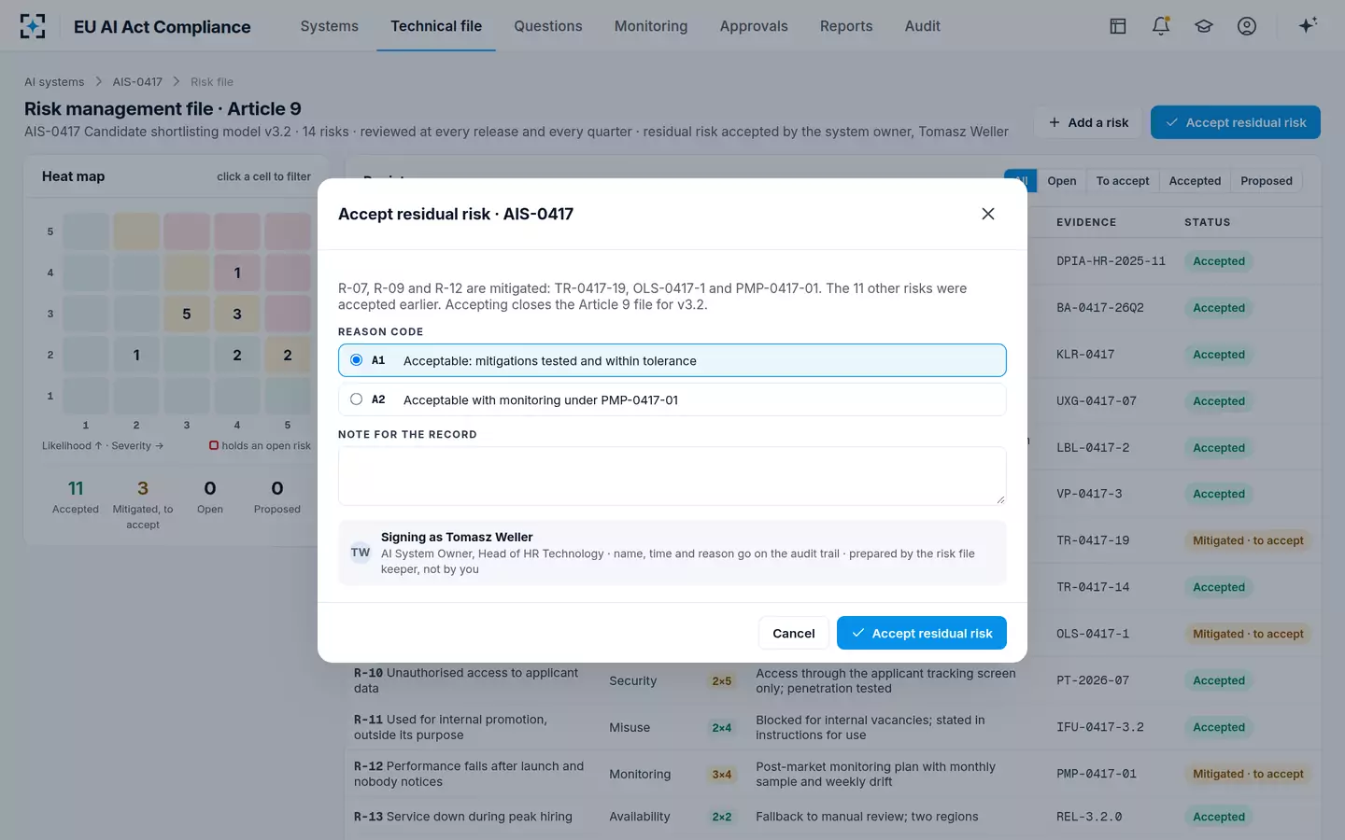The height and width of the screenshot is (840, 1345).
Task: Launch the AI sparkle assistant icon
Action: point(1308,25)
